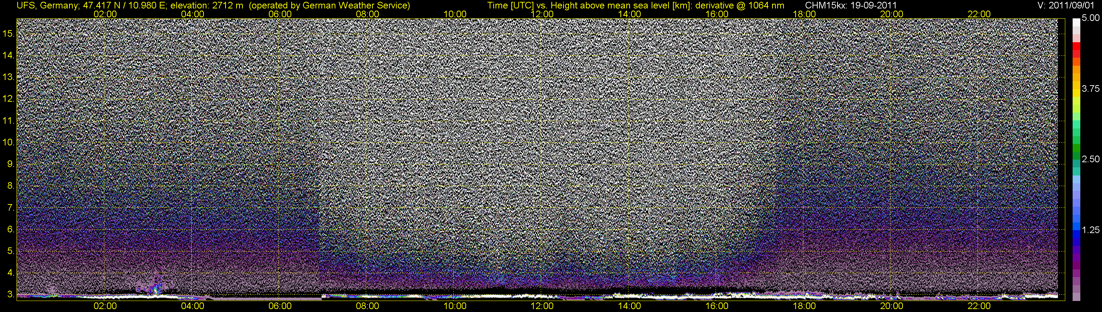Click the '14:00' label on the top time axis
The image size is (1102, 312).
click(630, 14)
